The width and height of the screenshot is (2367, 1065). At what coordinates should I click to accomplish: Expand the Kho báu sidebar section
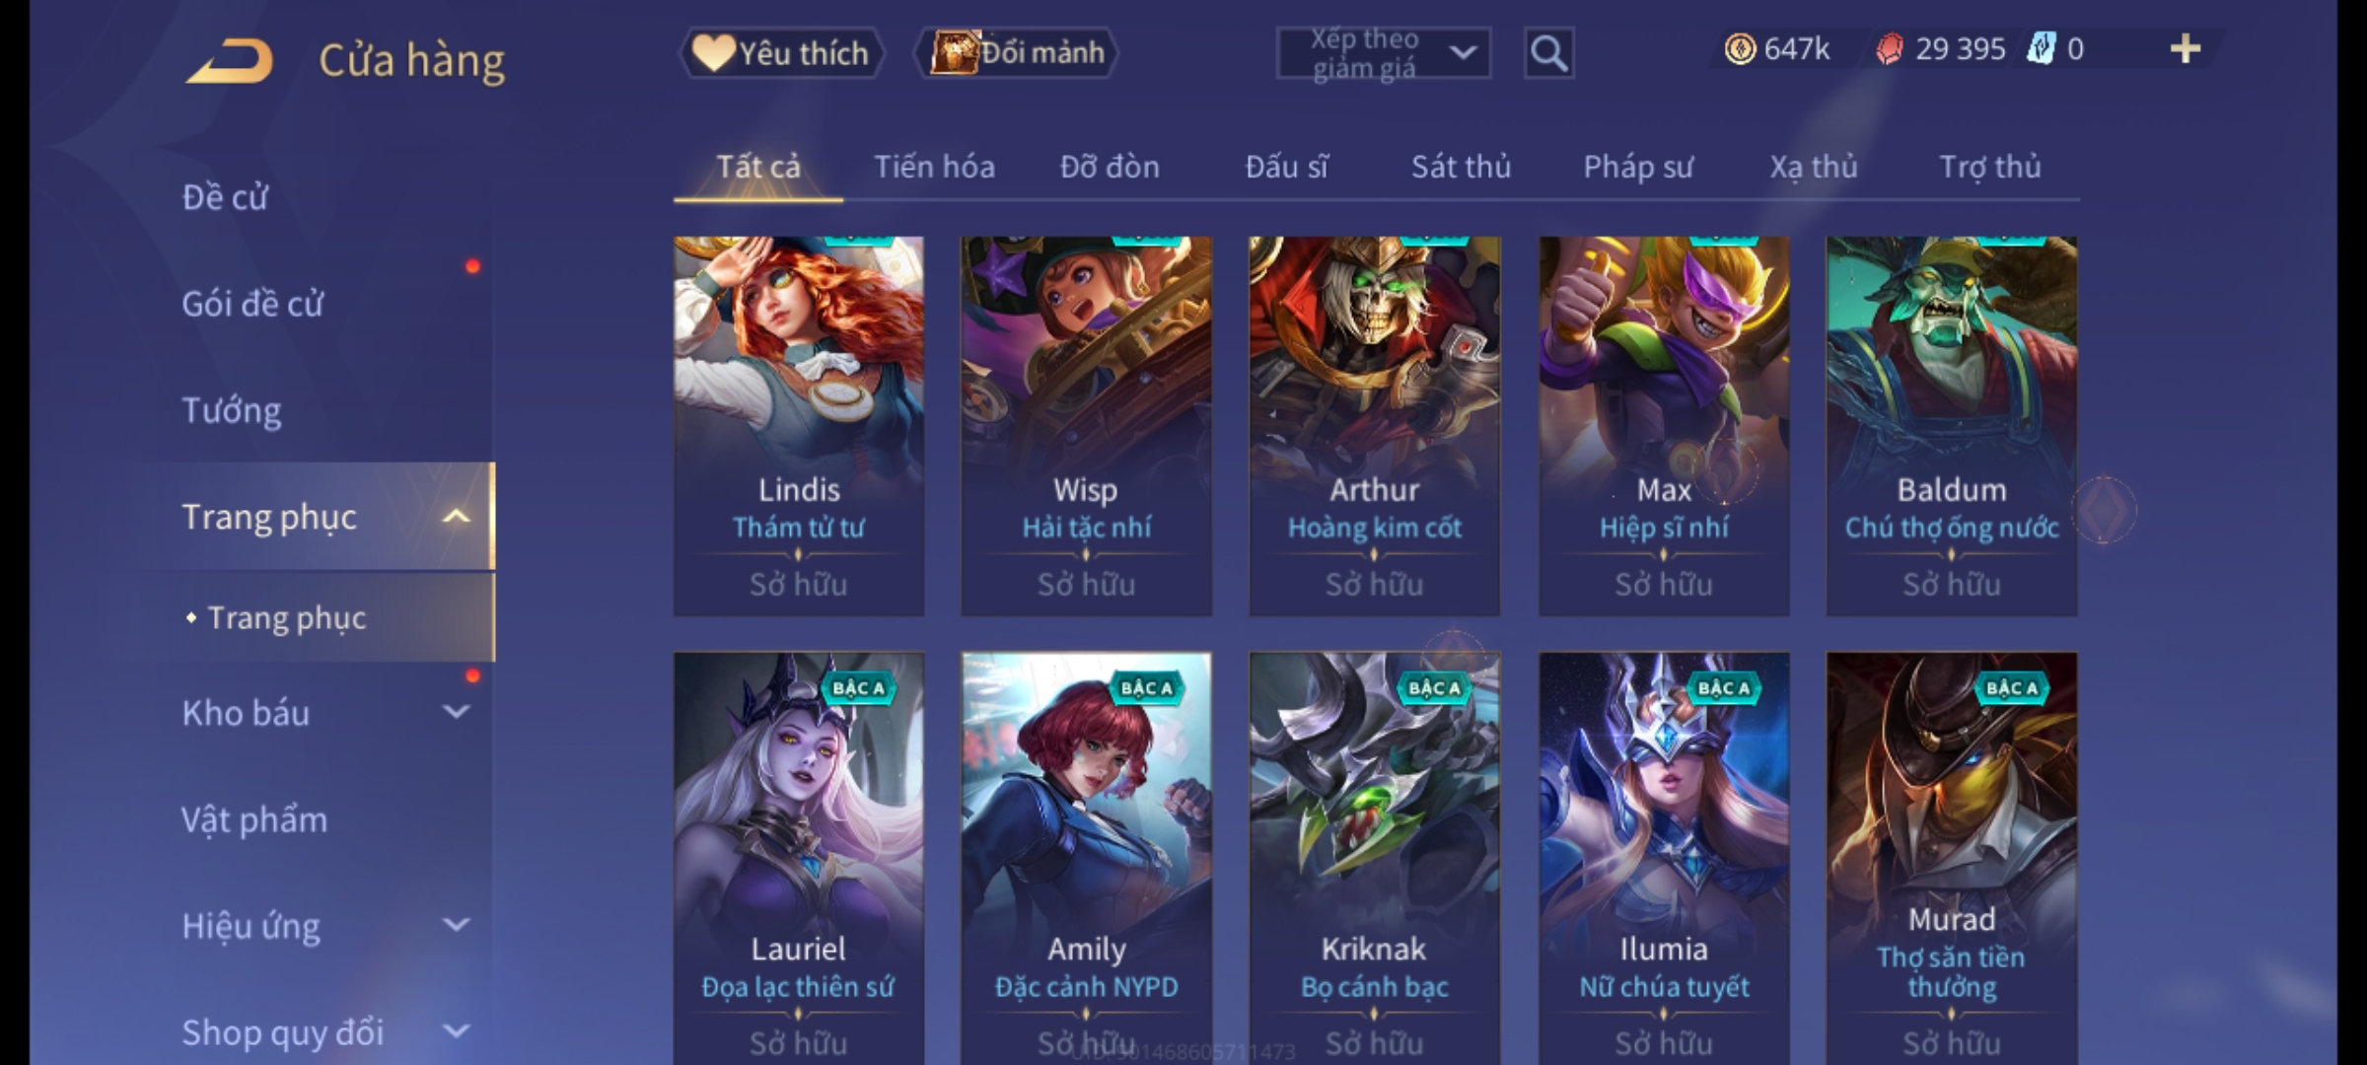456,712
